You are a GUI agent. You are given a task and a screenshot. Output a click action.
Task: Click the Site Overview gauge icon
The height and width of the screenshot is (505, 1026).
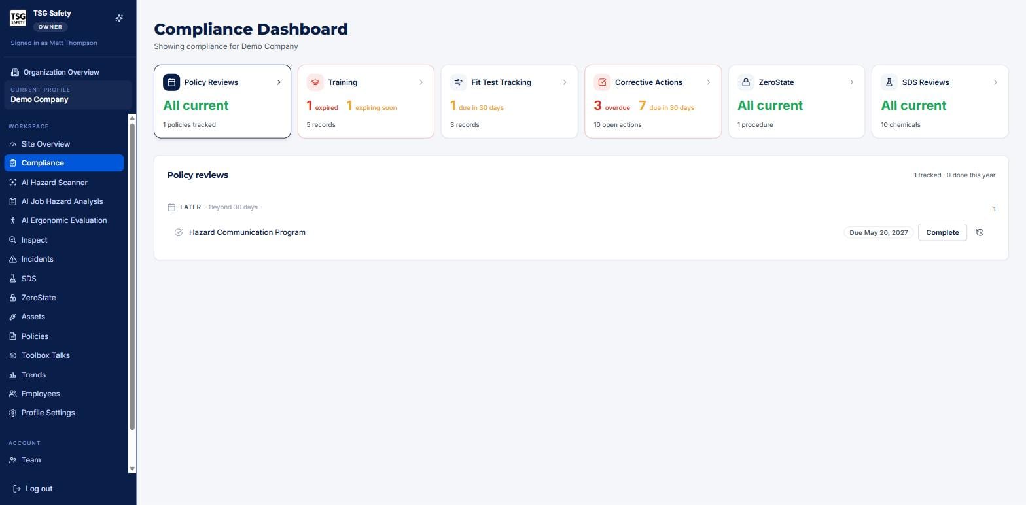pyautogui.click(x=12, y=144)
